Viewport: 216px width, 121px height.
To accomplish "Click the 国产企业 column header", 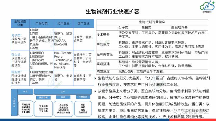I will (x=83, y=23).
